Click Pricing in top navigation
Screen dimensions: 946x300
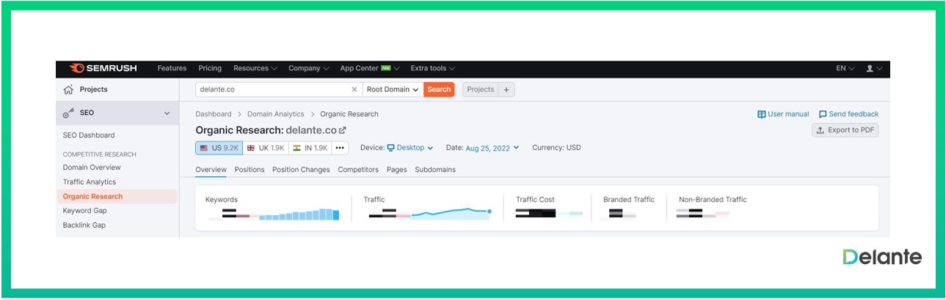pos(210,68)
